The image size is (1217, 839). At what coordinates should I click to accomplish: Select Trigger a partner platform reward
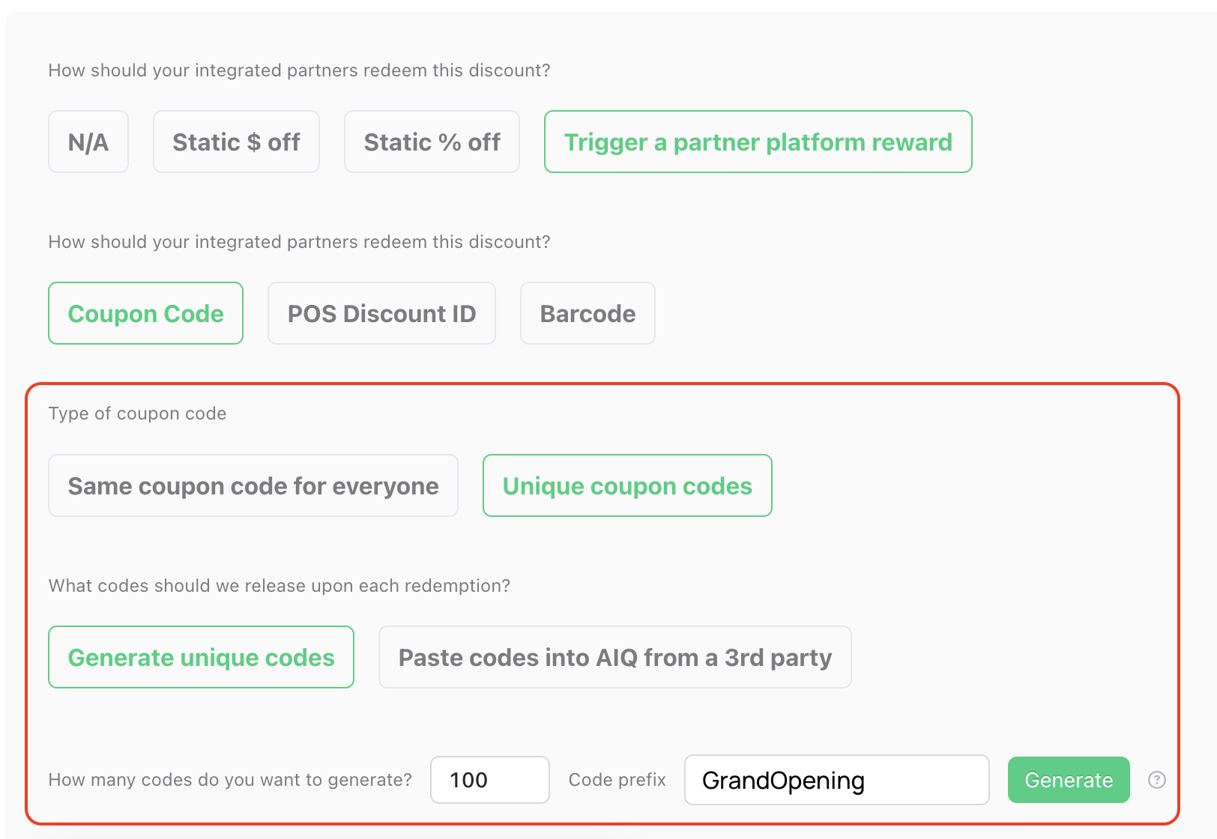pos(758,142)
